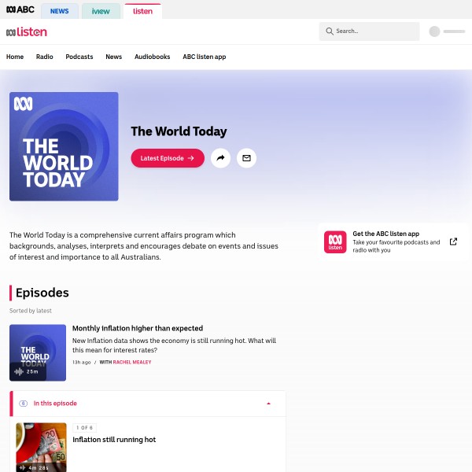The image size is (472, 472).
Task: Open Rachel Mealey presenter link
Action: (132, 363)
